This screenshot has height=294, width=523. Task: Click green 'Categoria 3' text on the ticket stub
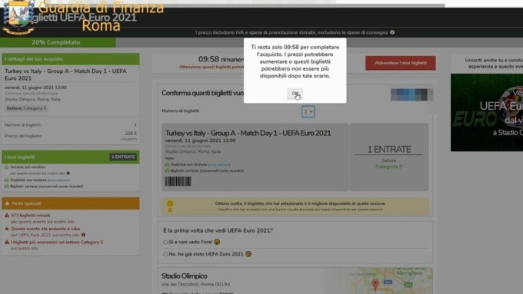(389, 167)
